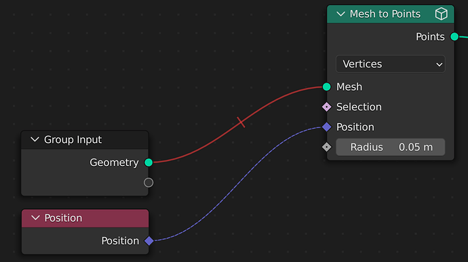This screenshot has height=262, width=468.
Task: Click the Selection diamond input socket
Action: coord(326,107)
